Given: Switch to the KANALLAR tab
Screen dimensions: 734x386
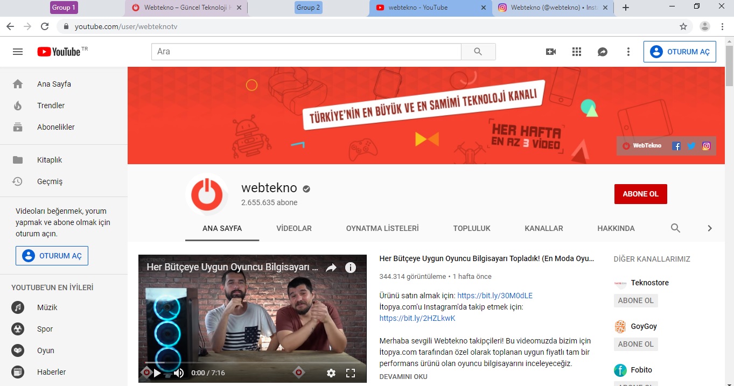Looking at the screenshot, I should pyautogui.click(x=544, y=228).
